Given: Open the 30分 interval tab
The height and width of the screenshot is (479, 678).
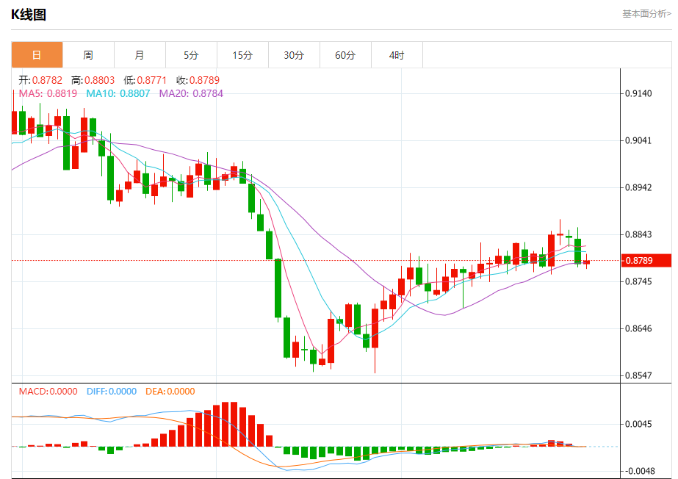Looking at the screenshot, I should pyautogui.click(x=294, y=55).
